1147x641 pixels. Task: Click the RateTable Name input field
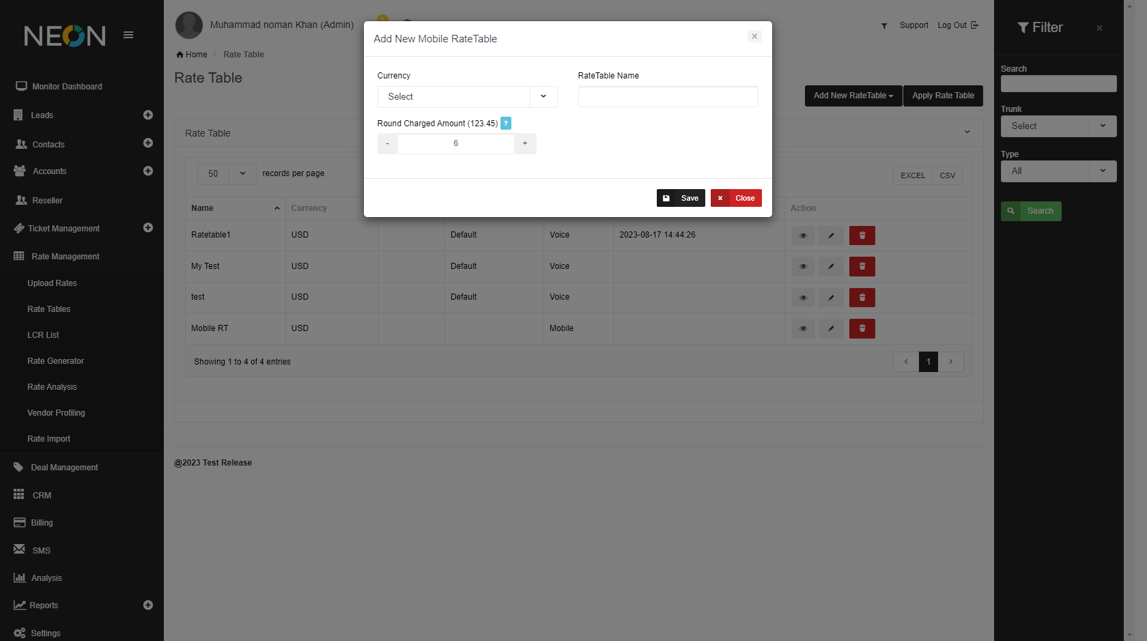pos(668,97)
